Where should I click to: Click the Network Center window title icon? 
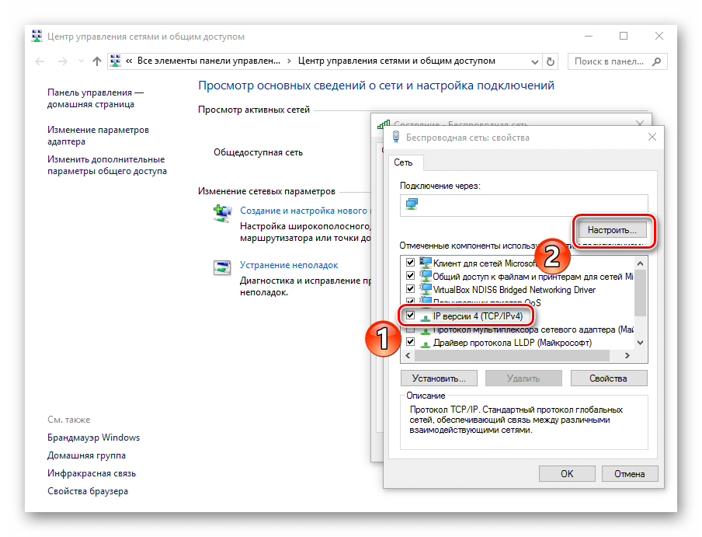point(36,37)
